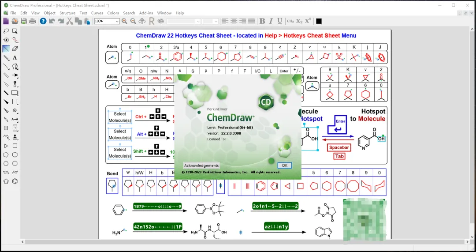The width and height of the screenshot is (476, 252).
Task: Select the Arrow tool
Action: click(15, 75)
